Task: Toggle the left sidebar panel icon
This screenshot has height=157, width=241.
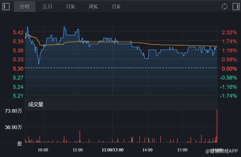Action: (6, 6)
